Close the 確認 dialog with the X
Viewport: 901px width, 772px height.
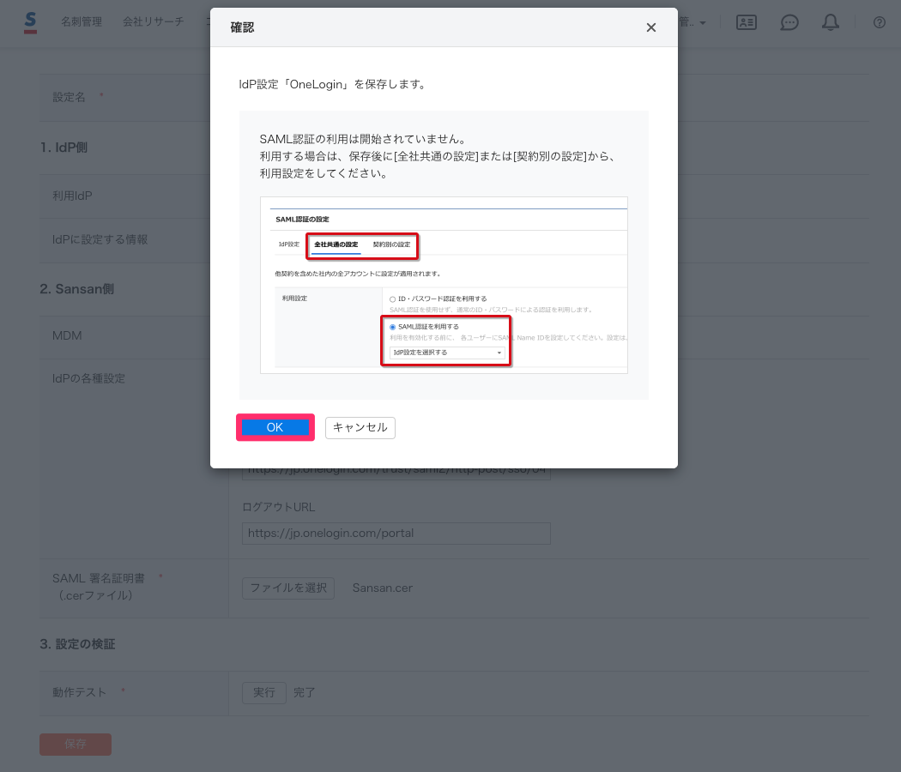pyautogui.click(x=650, y=27)
